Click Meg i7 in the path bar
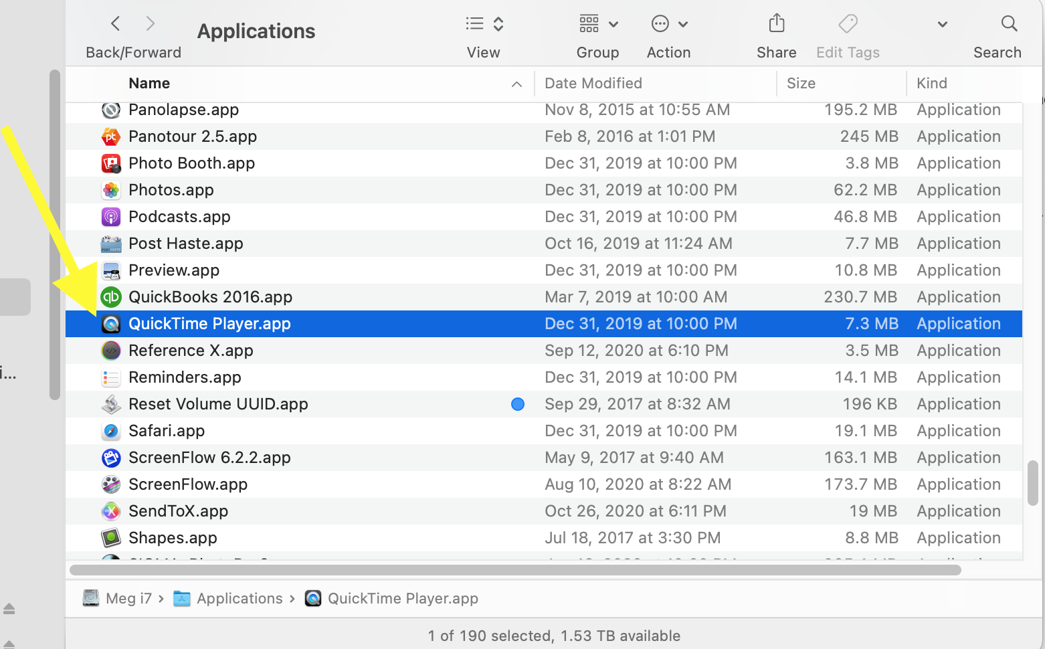This screenshot has height=649, width=1045. 128,598
